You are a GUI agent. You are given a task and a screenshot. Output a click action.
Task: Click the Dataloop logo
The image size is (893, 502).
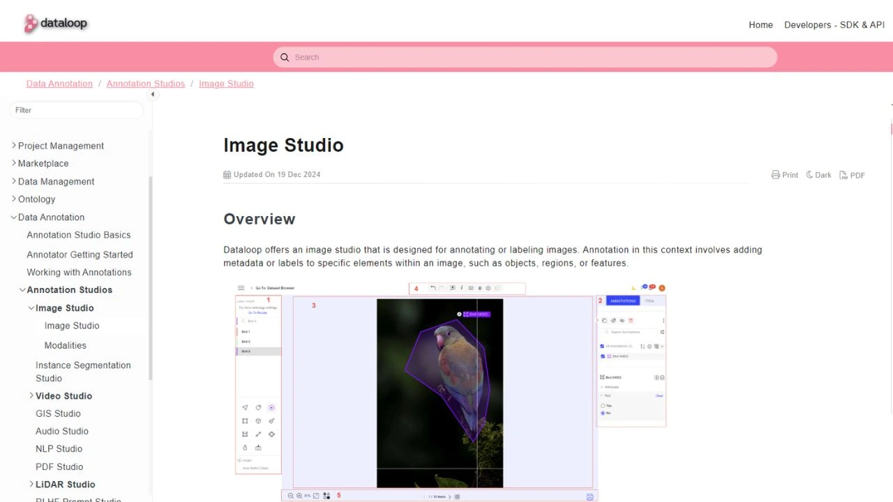point(56,24)
